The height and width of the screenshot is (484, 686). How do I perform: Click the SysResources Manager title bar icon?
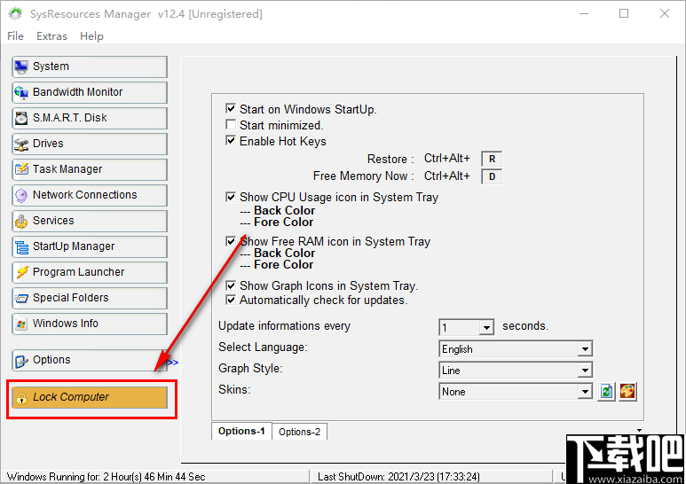click(x=15, y=14)
